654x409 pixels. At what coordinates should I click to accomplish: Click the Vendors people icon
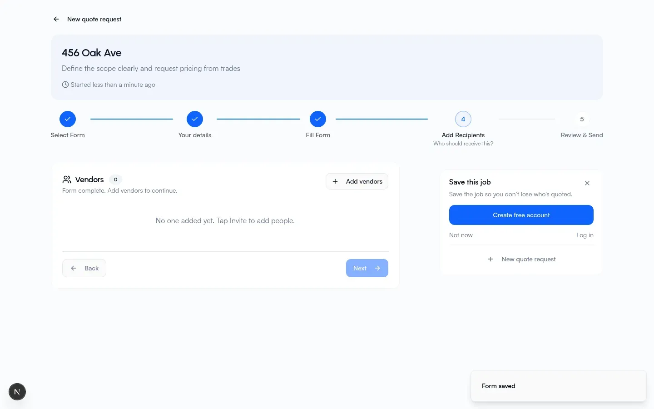(x=67, y=180)
